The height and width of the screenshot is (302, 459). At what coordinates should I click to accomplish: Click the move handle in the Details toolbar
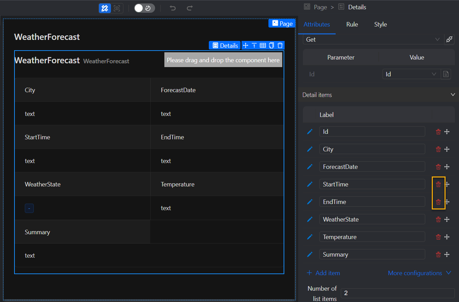(245, 45)
